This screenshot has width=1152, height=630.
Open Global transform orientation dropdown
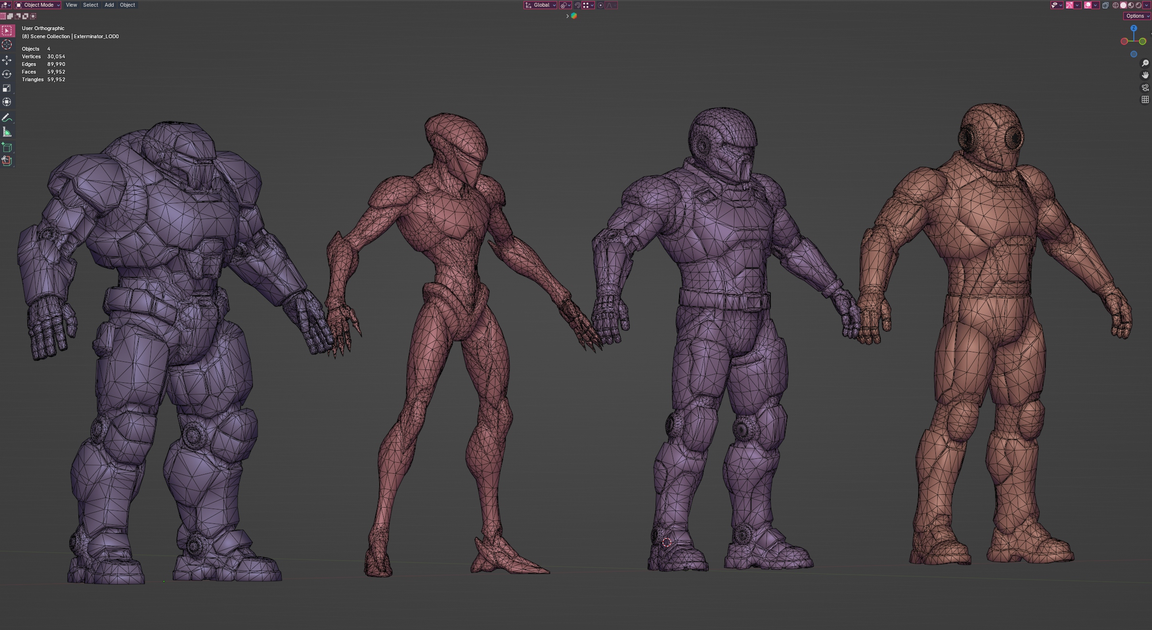540,5
